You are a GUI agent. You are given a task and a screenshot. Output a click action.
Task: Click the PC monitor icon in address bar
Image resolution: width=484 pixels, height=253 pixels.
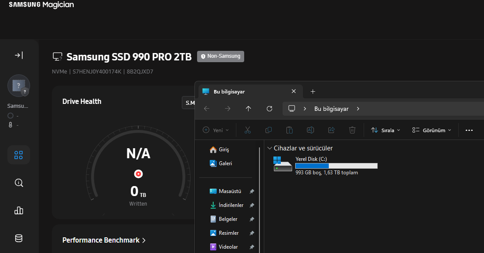(x=292, y=109)
